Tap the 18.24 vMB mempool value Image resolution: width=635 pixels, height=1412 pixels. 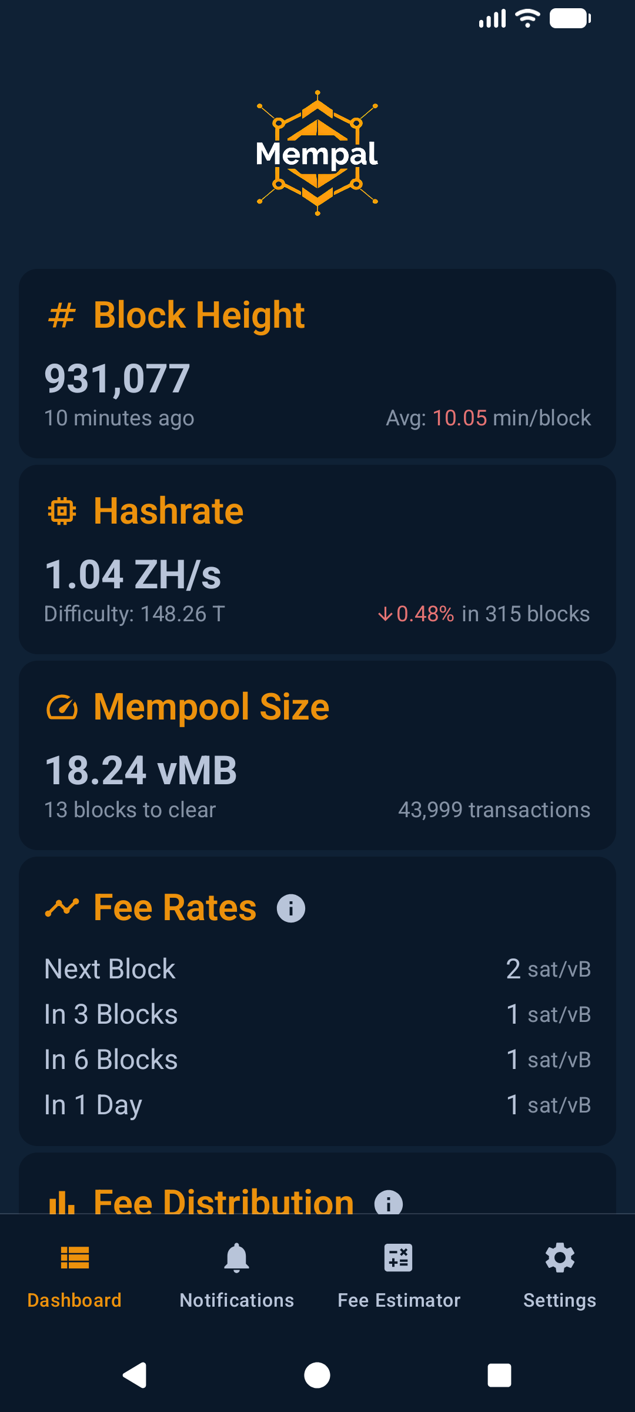tap(141, 770)
